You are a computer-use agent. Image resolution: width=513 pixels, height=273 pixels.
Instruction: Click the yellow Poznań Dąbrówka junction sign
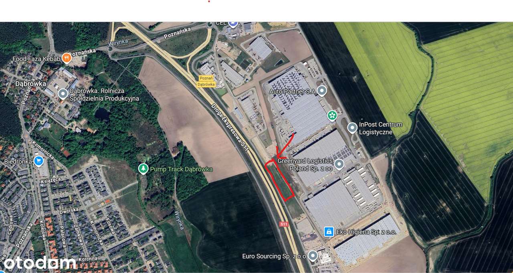[206, 81]
